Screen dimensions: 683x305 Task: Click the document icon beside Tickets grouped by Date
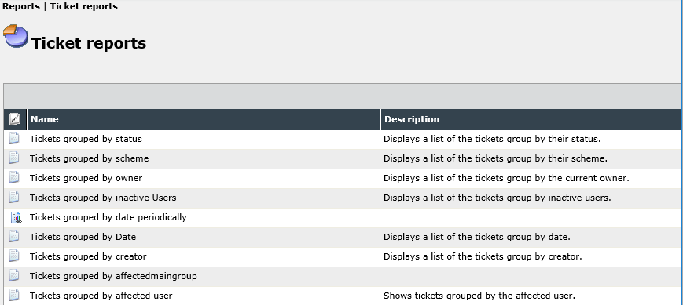[14, 237]
